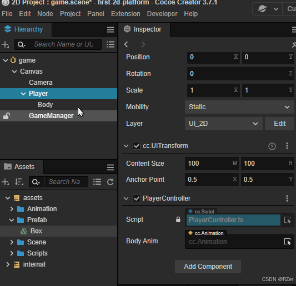
Task: Switch to the Hierarchy tab
Action: coord(26,29)
